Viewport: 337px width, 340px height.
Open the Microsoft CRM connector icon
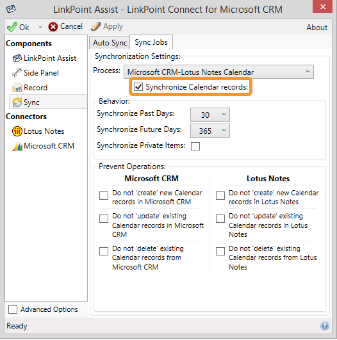[x=17, y=146]
